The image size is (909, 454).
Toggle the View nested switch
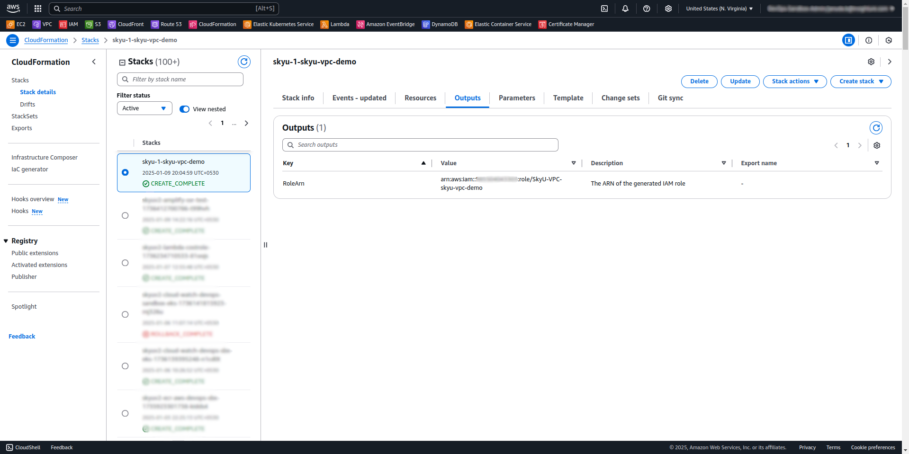coord(185,109)
